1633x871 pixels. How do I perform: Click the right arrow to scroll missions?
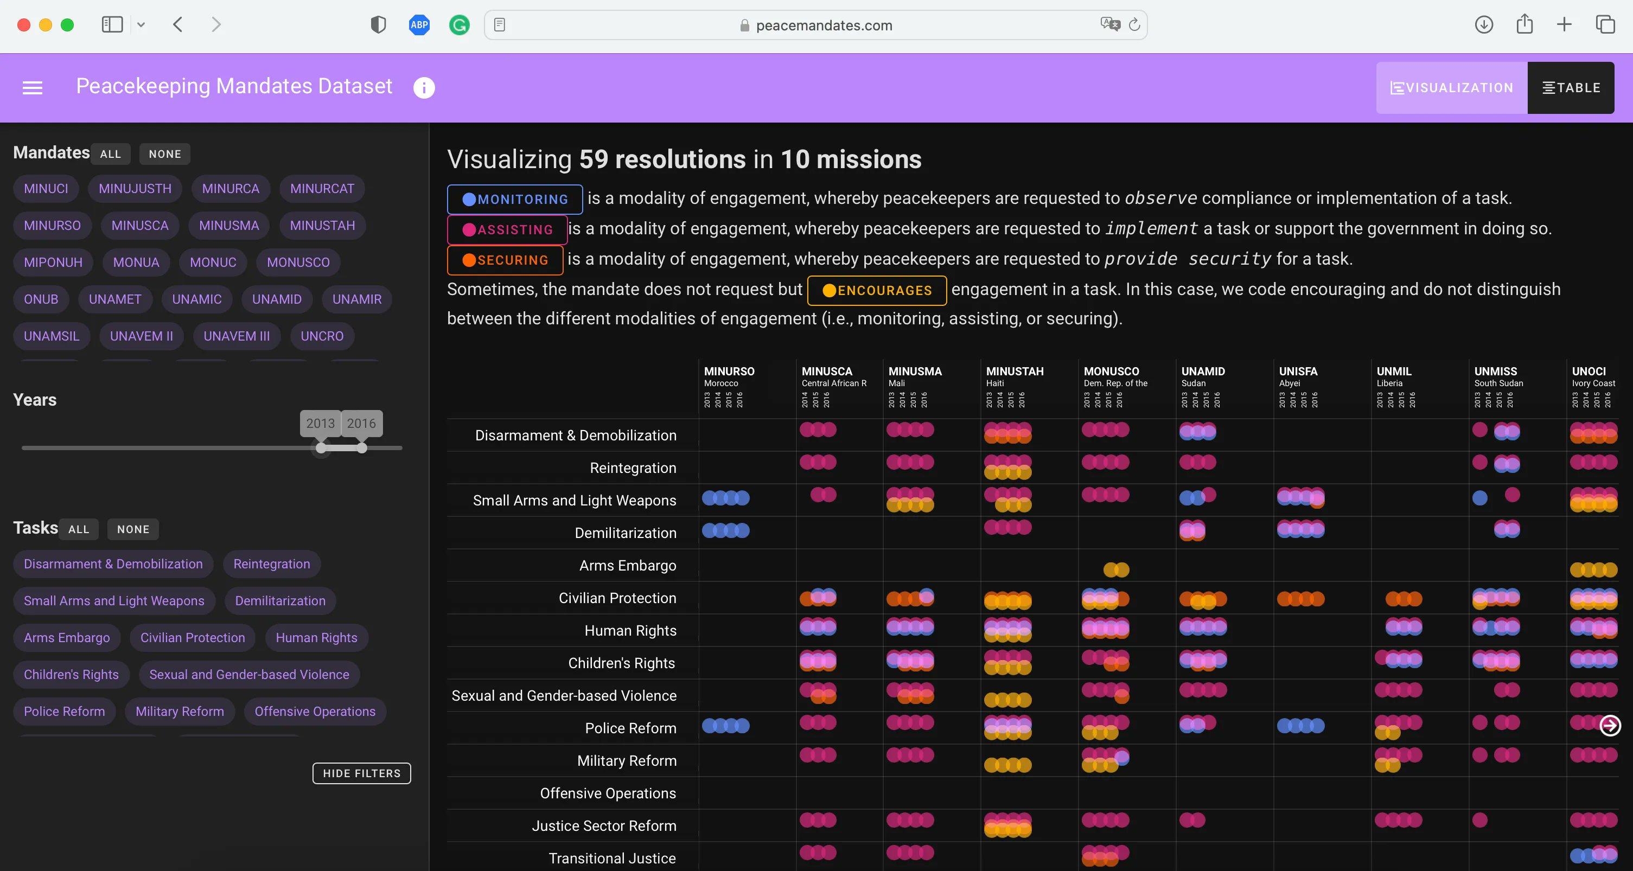(x=1610, y=725)
